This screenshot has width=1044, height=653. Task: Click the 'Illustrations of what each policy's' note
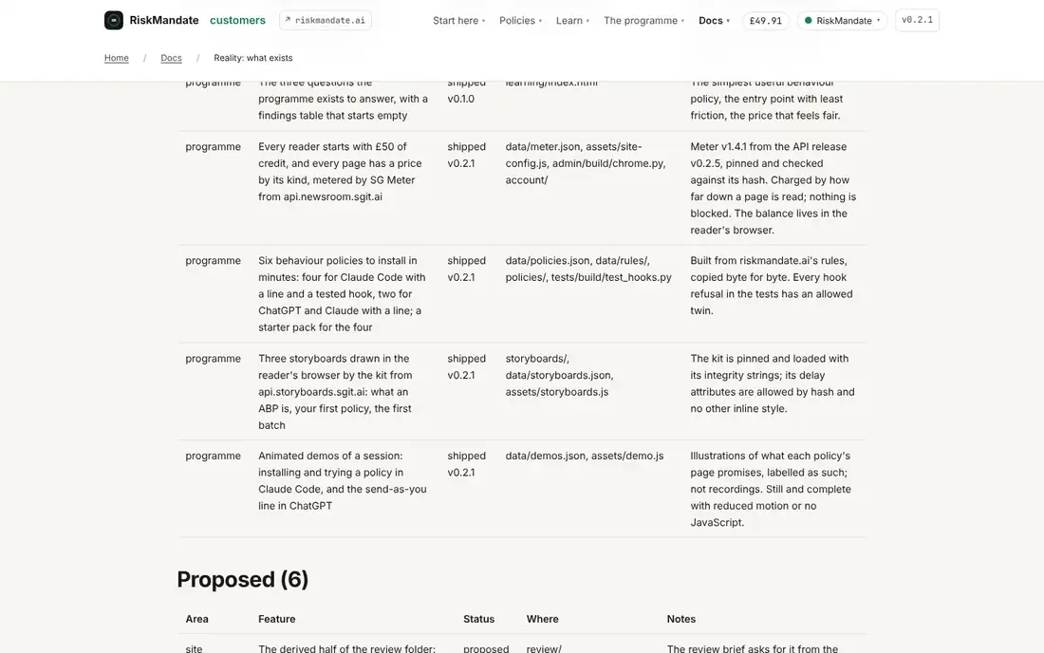(771, 489)
